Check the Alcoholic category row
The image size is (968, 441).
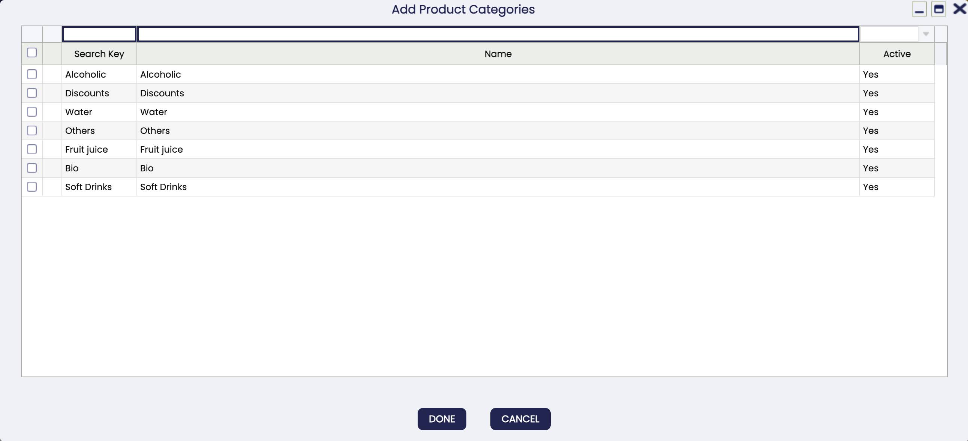coord(32,75)
